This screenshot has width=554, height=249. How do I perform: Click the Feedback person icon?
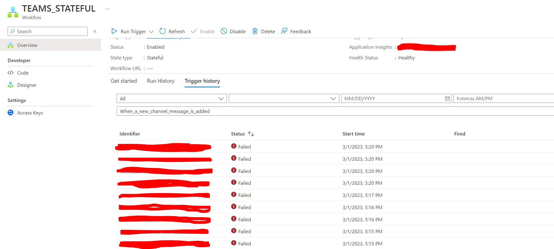click(284, 31)
